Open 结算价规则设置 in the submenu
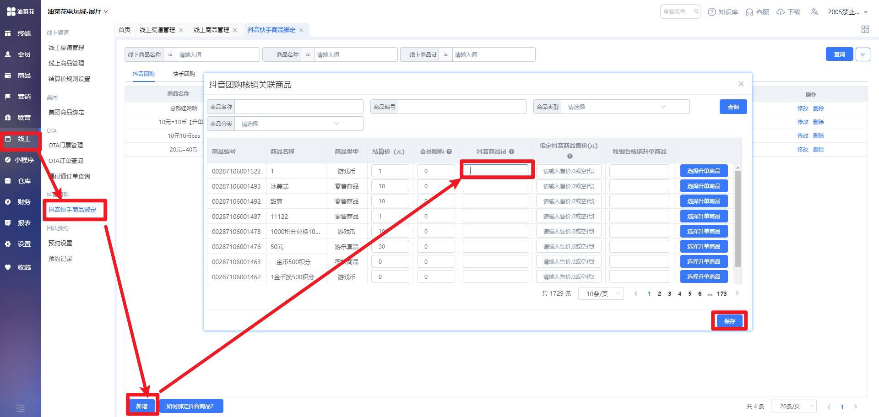 point(69,79)
